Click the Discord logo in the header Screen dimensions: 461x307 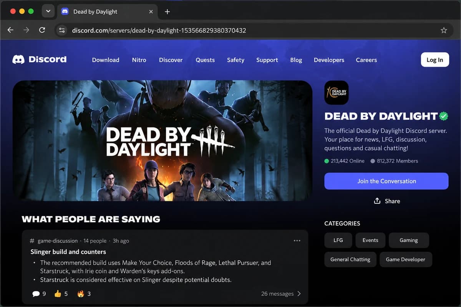coord(40,59)
